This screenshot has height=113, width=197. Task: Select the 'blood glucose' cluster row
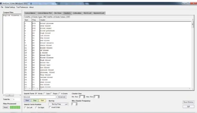47,23
